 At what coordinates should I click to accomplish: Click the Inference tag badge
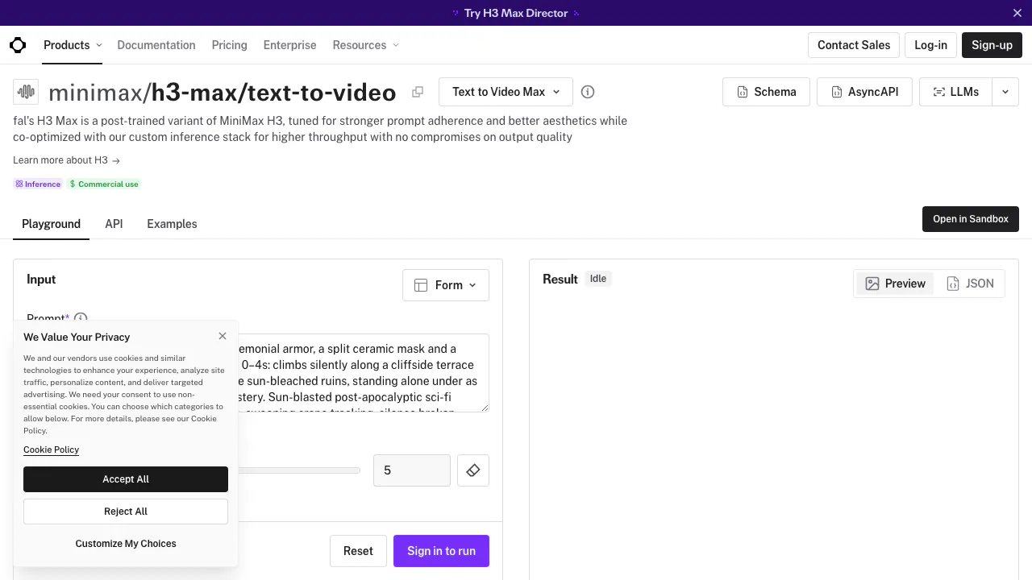click(38, 184)
